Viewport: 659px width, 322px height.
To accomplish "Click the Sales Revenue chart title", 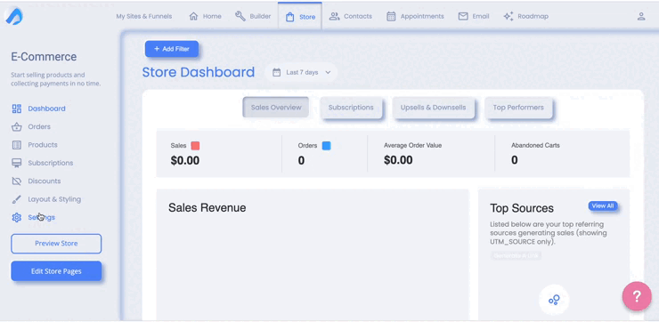I will (207, 208).
